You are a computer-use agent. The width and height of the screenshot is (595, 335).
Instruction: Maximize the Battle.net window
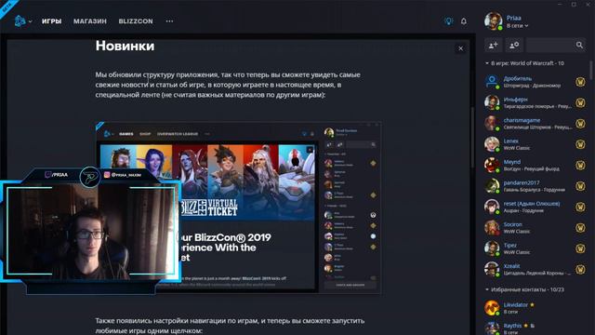coord(574,4)
